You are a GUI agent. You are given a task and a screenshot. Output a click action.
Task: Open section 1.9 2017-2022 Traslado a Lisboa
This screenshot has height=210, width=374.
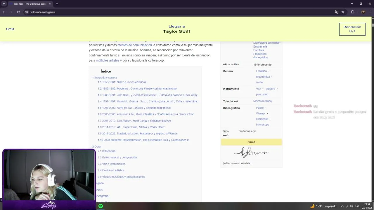point(137,134)
